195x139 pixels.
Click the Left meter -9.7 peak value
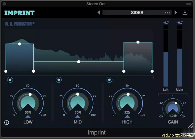[x=166, y=23]
